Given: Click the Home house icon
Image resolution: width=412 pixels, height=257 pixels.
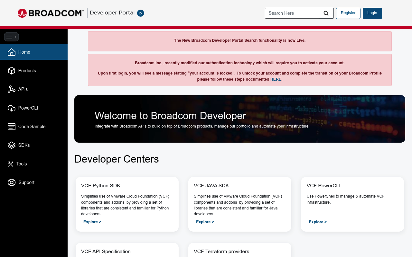Looking at the screenshot, I should (12, 52).
